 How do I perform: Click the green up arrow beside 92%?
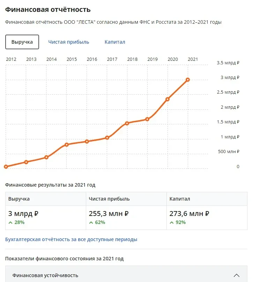(172, 222)
